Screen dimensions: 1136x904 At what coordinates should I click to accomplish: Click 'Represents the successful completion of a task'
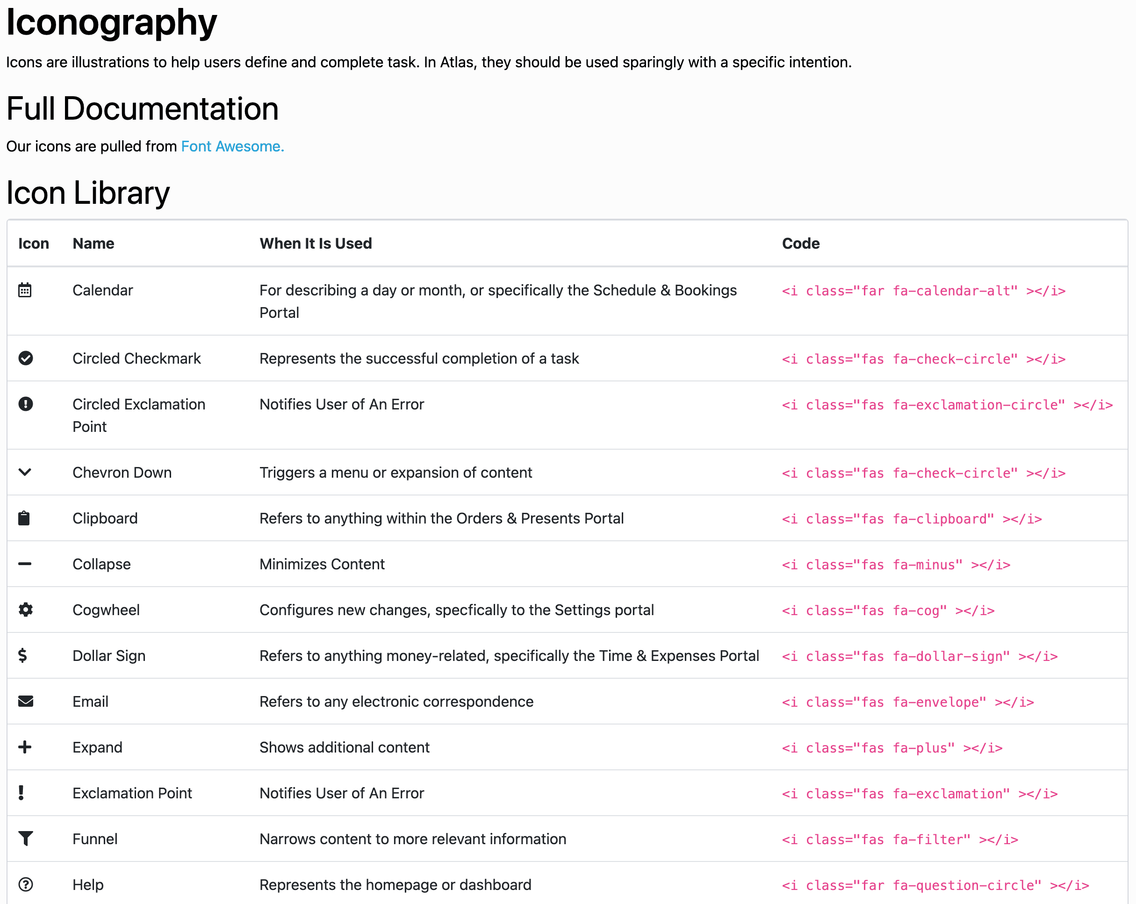(419, 359)
